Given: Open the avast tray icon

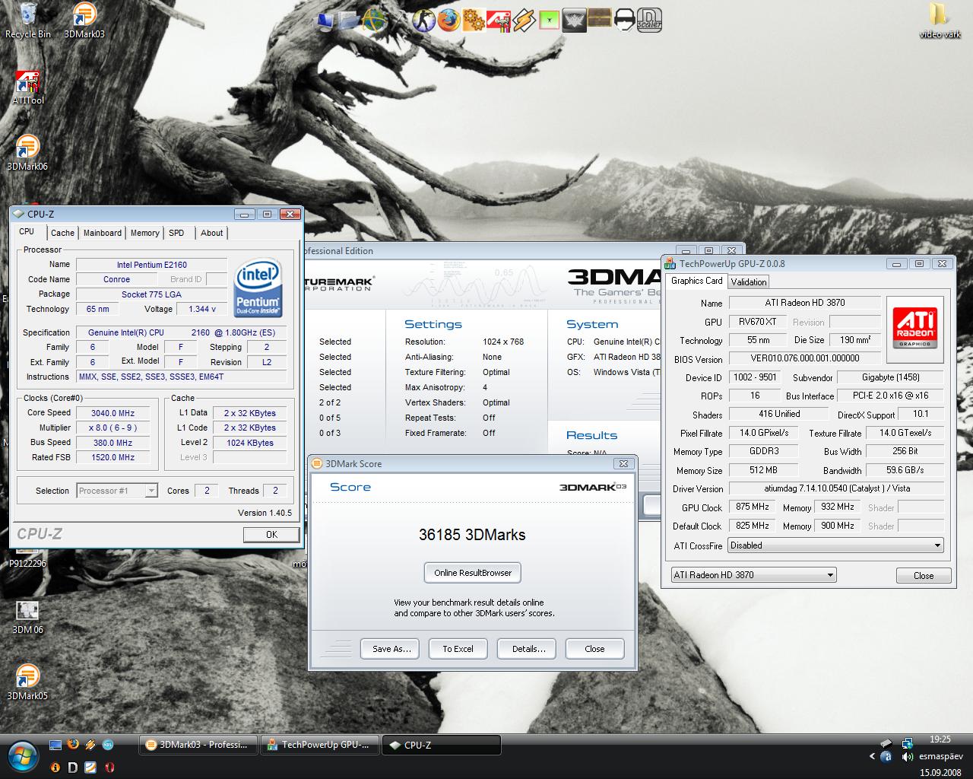Looking at the screenshot, I should (886, 757).
